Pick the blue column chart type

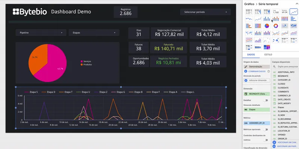click(267, 19)
